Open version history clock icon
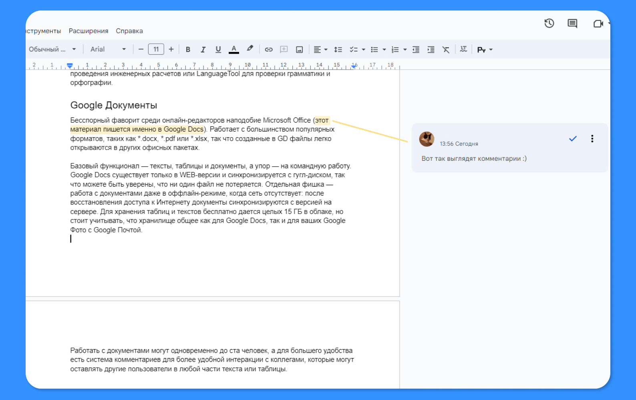Viewport: 636px width, 400px height. pos(549,24)
